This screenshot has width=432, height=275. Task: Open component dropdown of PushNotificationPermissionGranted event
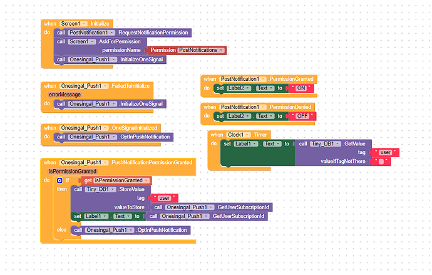click(x=84, y=163)
